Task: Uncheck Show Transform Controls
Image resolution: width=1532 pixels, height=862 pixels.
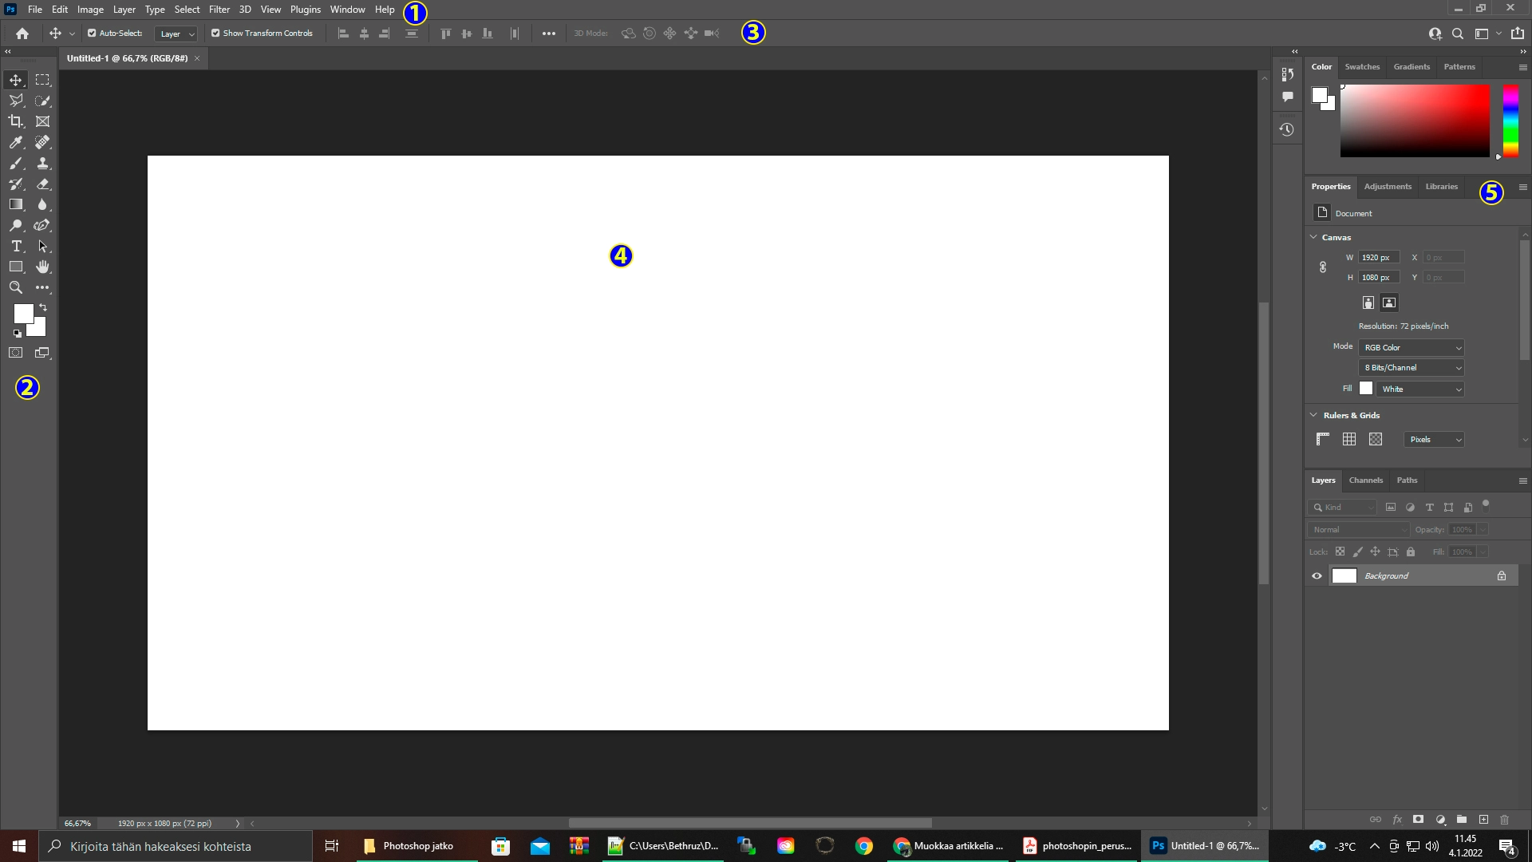Action: point(215,33)
